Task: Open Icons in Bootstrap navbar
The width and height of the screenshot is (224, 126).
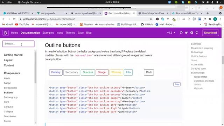Action: point(60,33)
